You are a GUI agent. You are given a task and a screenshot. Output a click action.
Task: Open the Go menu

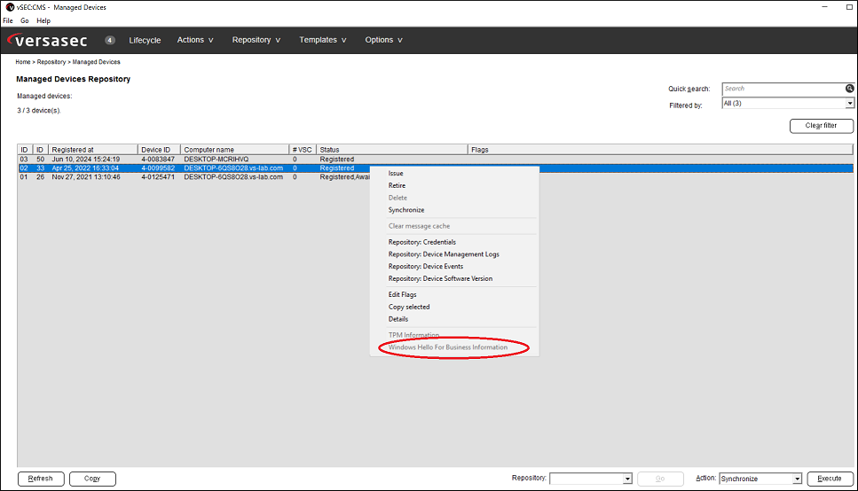(25, 20)
